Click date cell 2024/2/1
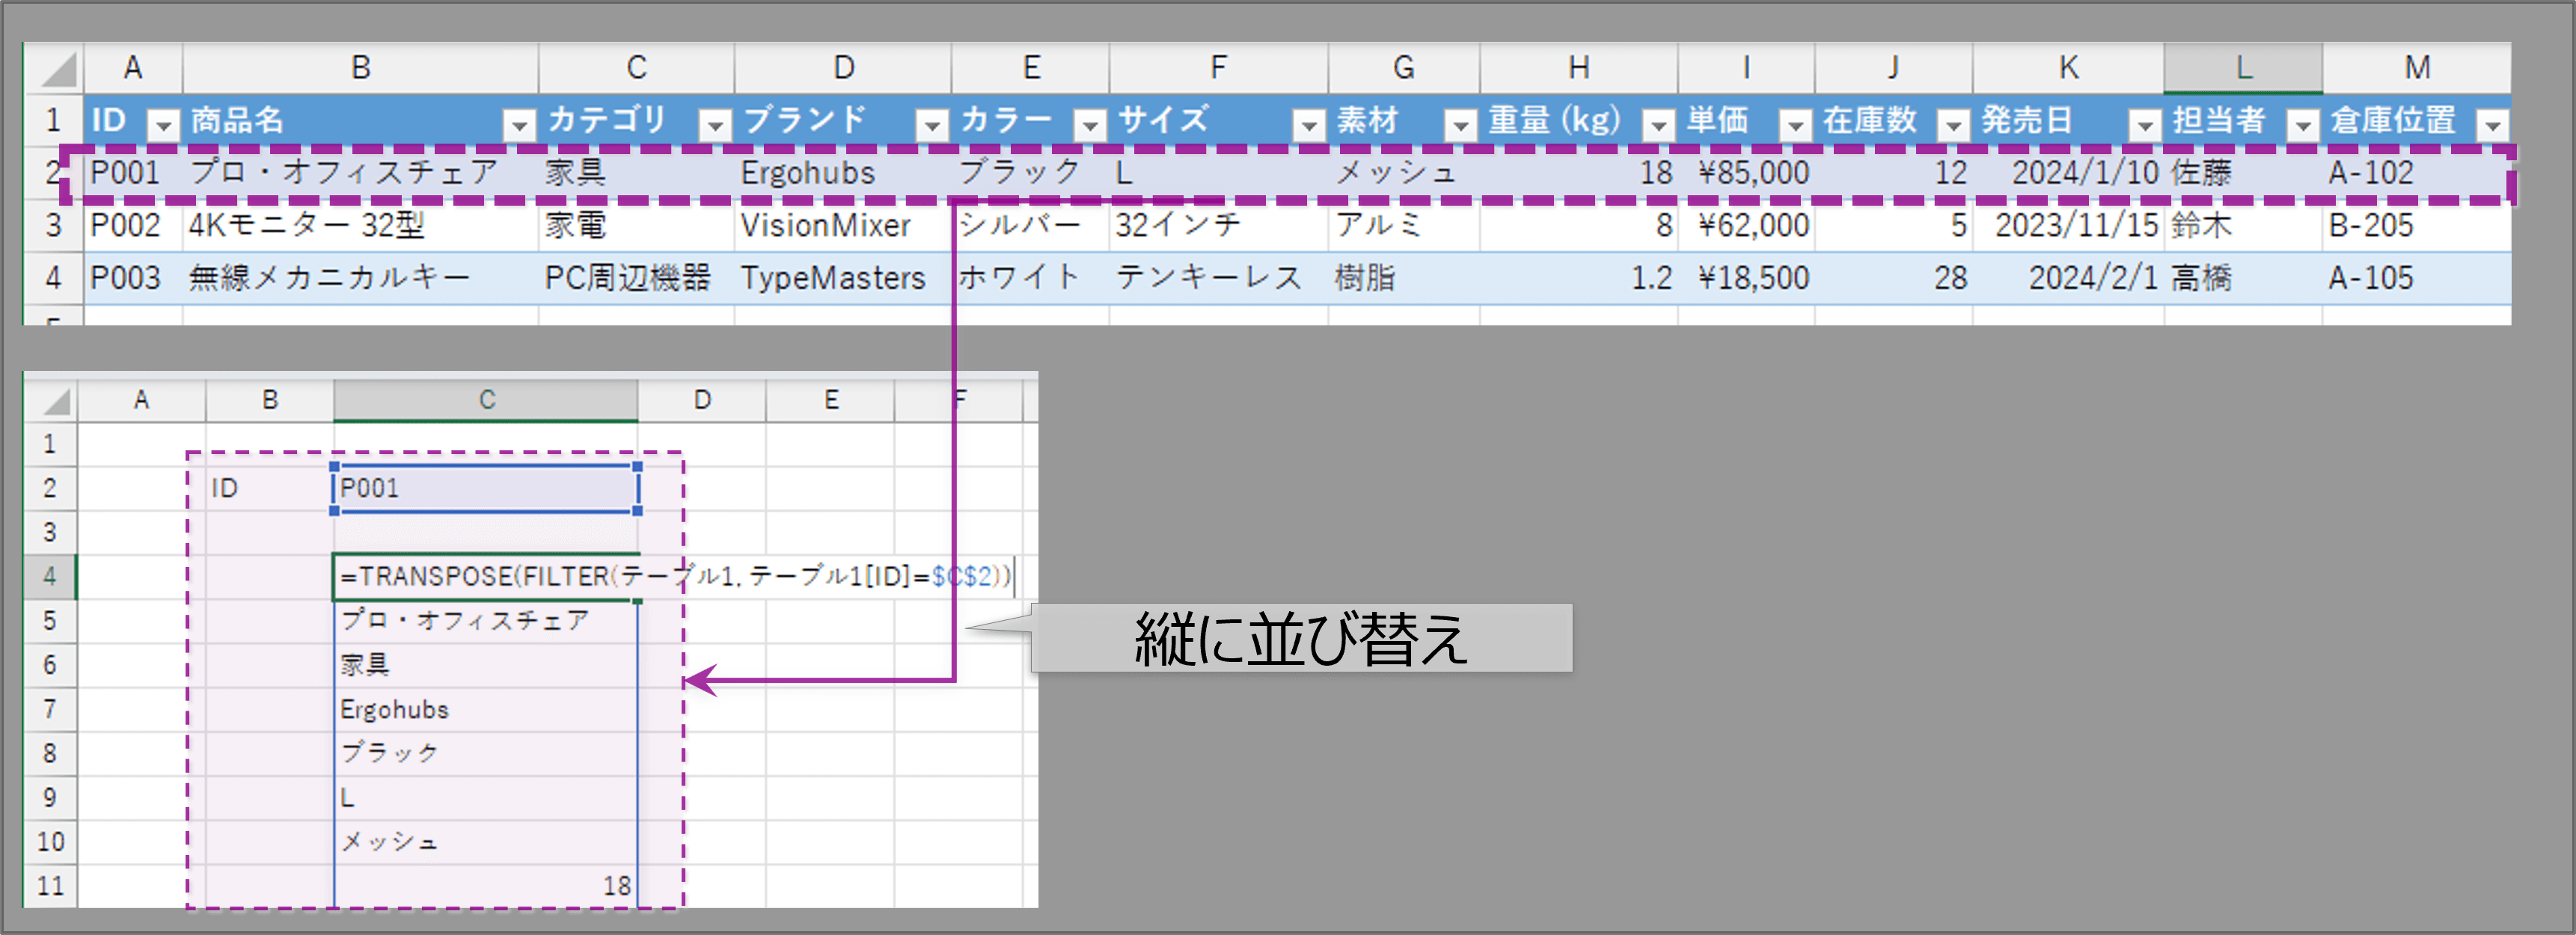This screenshot has width=2576, height=935. [x=2068, y=278]
